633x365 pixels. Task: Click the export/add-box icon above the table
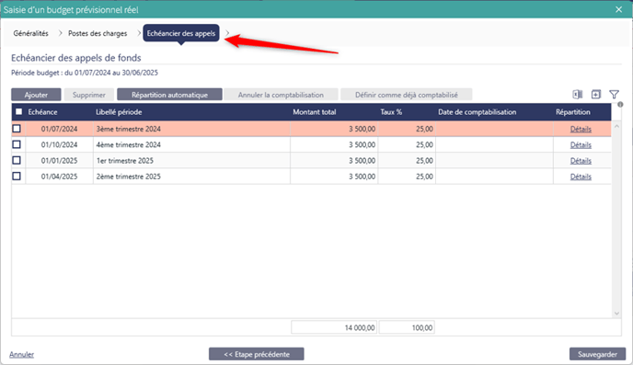pyautogui.click(x=596, y=95)
